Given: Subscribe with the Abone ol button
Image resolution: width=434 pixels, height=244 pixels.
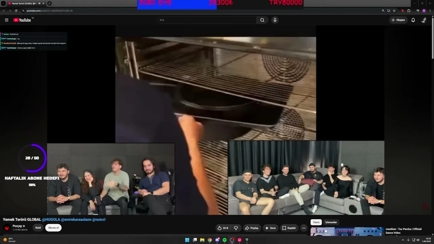Looking at the screenshot, I should 53,228.
